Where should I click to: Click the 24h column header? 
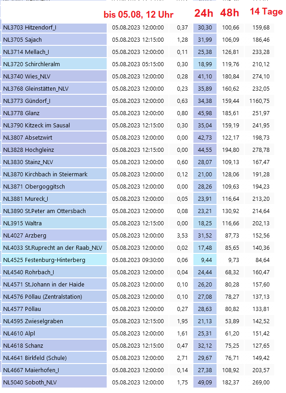coord(204,13)
